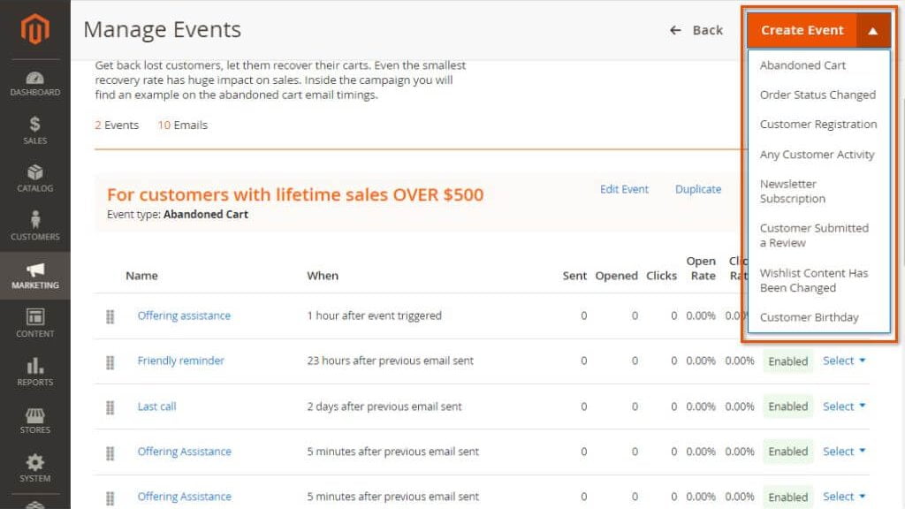Viewport: 905px width, 509px height.
Task: Open Select dropdown for Last call row
Action: pyautogui.click(x=844, y=406)
